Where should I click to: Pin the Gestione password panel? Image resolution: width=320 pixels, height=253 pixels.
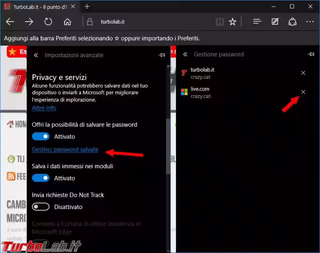(x=311, y=54)
